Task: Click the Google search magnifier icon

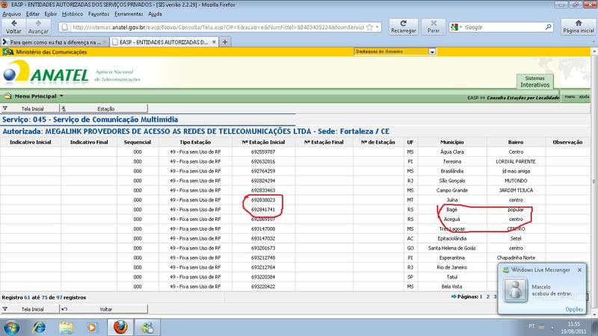Action: [x=549, y=27]
